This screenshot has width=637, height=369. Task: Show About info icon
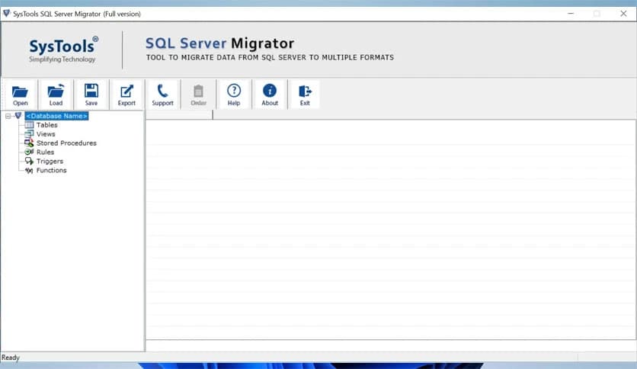point(270,95)
